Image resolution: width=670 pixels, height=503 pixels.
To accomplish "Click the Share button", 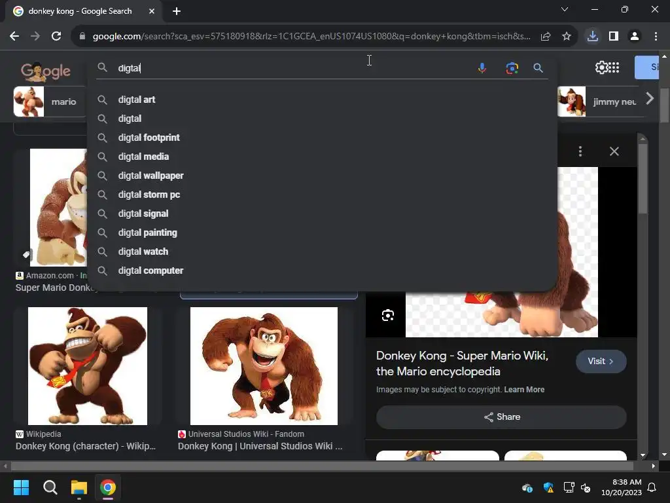I will pos(501,417).
